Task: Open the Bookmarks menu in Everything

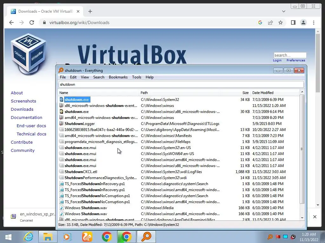Action: pos(118,77)
